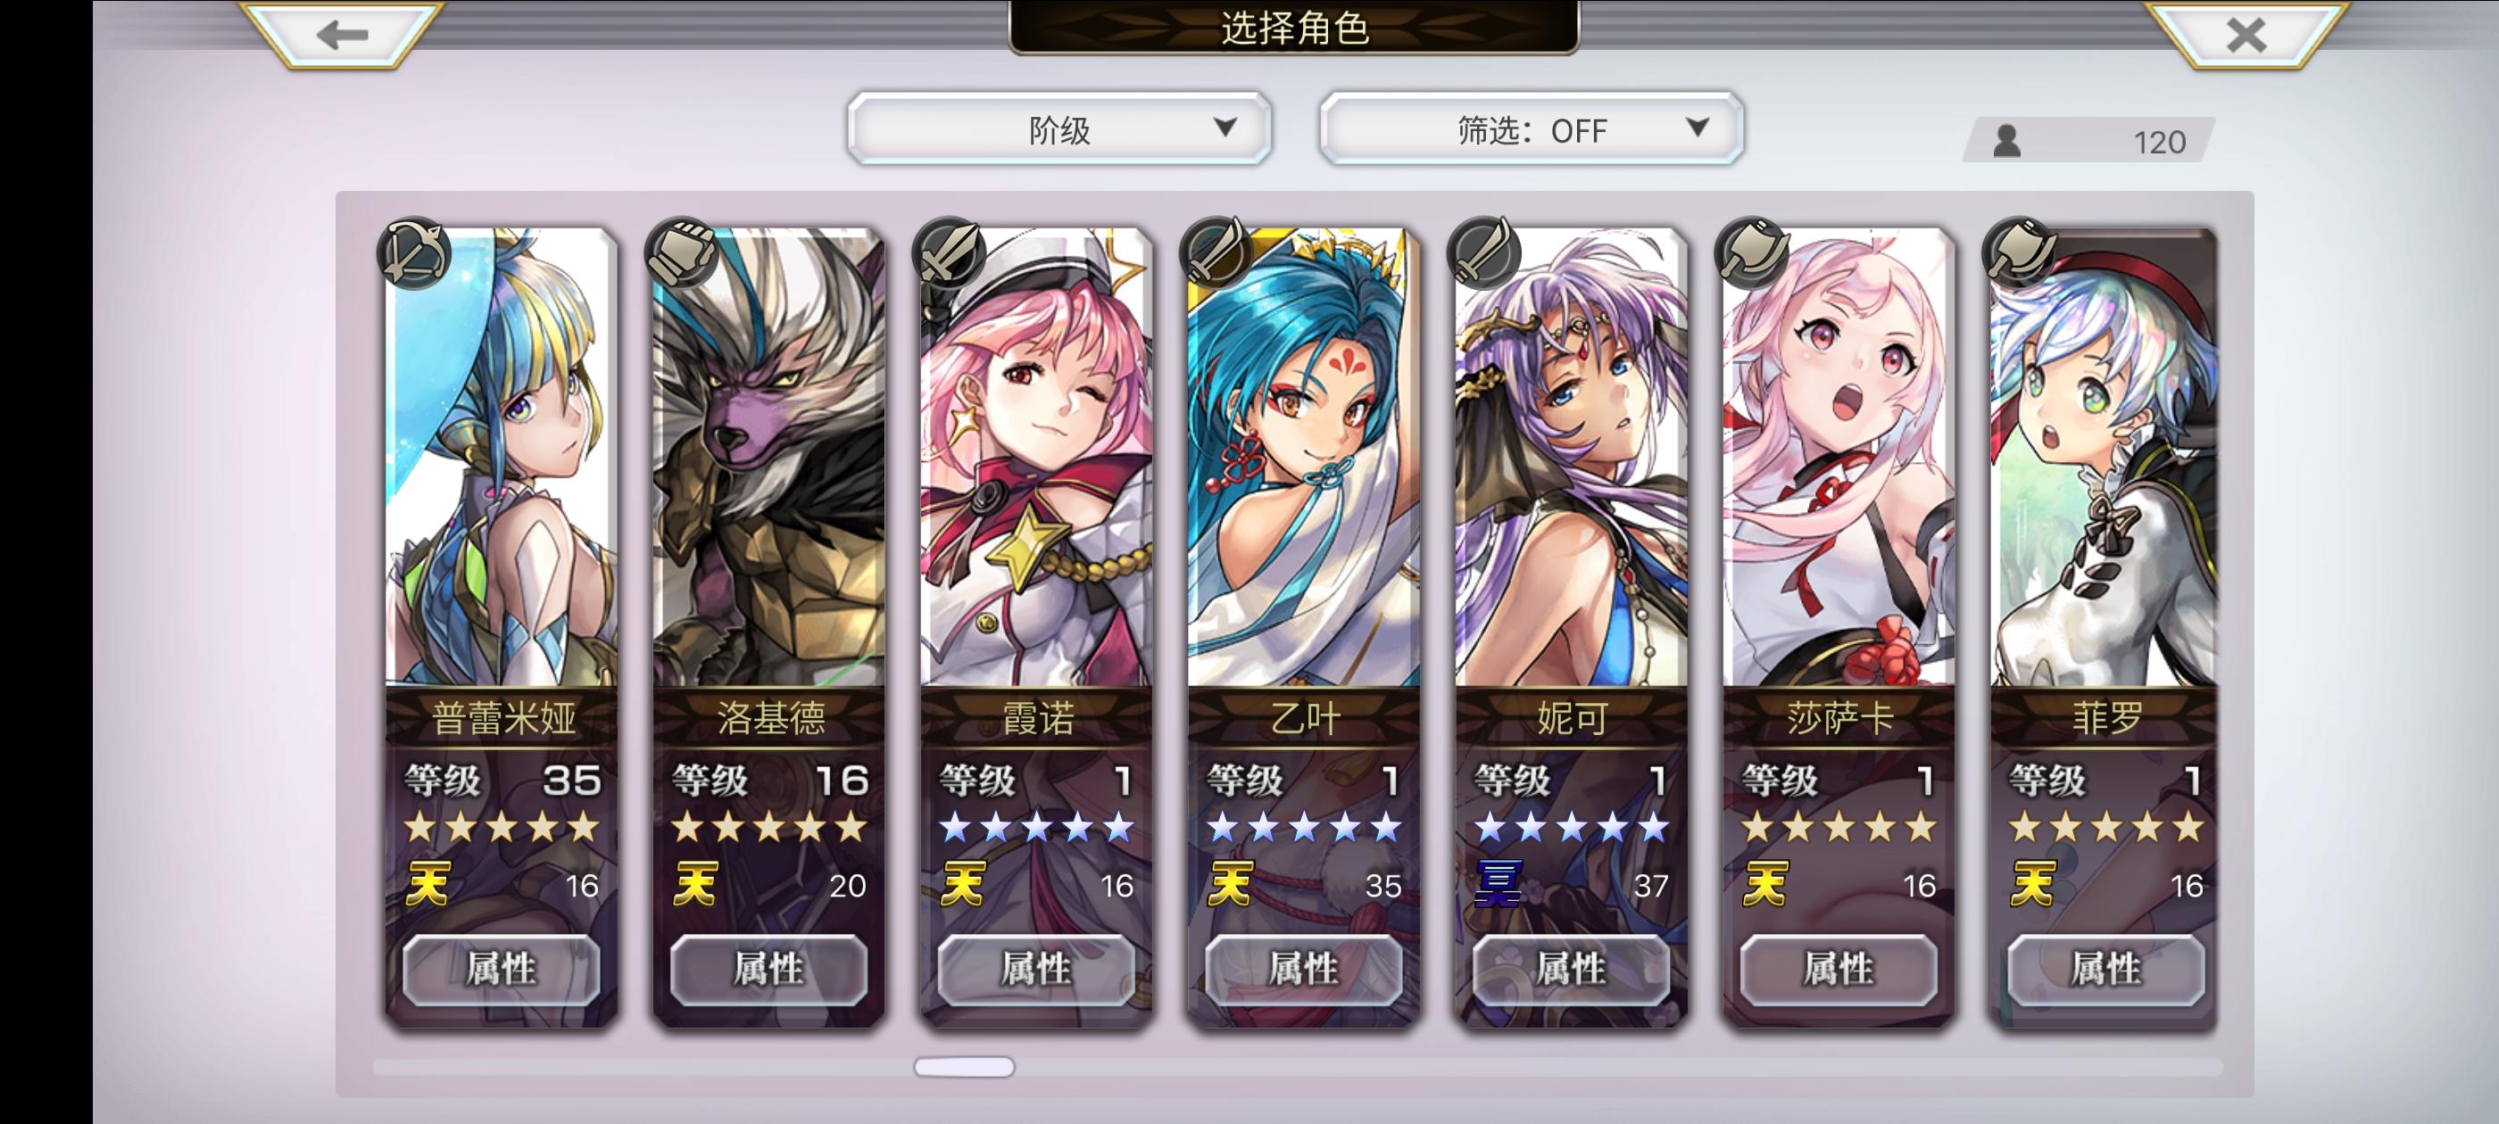Click the sword weapon icon on 霞诺
Image resolution: width=2499 pixels, height=1124 pixels.
950,253
